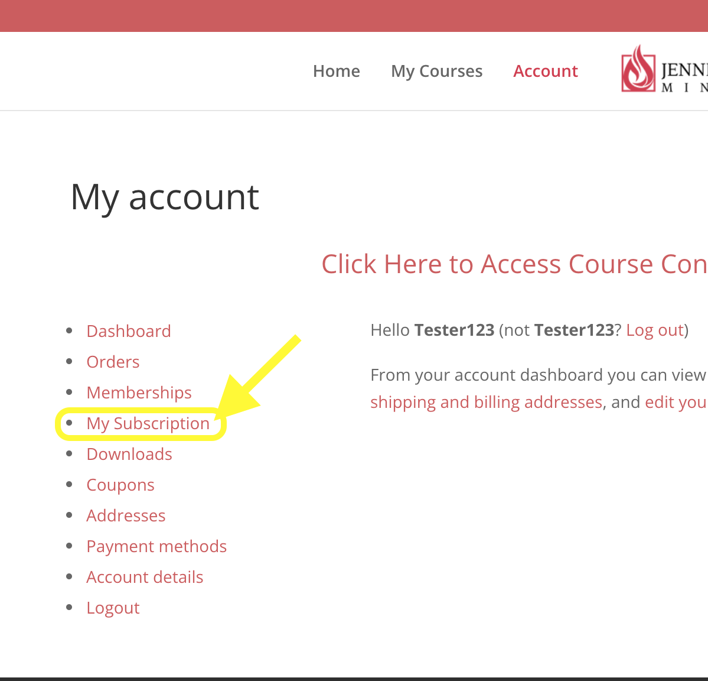Go to My Courses in navigation
Image resolution: width=708 pixels, height=681 pixels.
[436, 71]
